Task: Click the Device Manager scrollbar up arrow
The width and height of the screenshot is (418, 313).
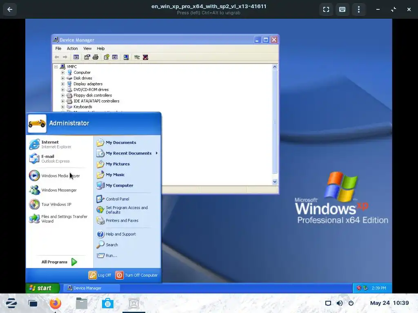Action: pos(275,67)
